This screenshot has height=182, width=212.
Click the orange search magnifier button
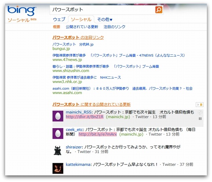(x=159, y=10)
